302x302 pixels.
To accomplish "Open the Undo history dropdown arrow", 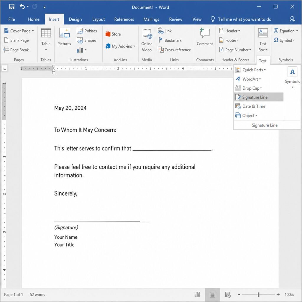I will (x=28, y=7).
